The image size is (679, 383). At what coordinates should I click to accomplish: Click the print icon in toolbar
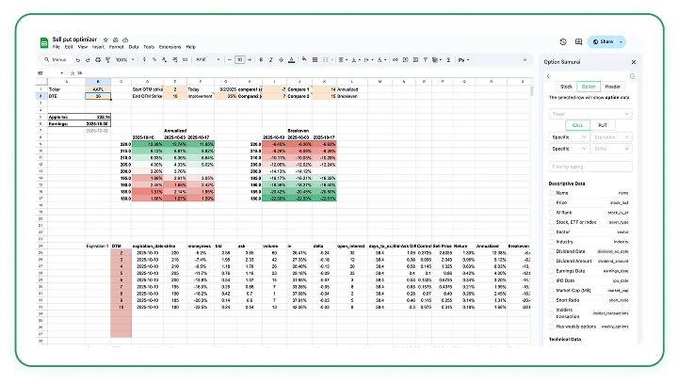coord(96,58)
